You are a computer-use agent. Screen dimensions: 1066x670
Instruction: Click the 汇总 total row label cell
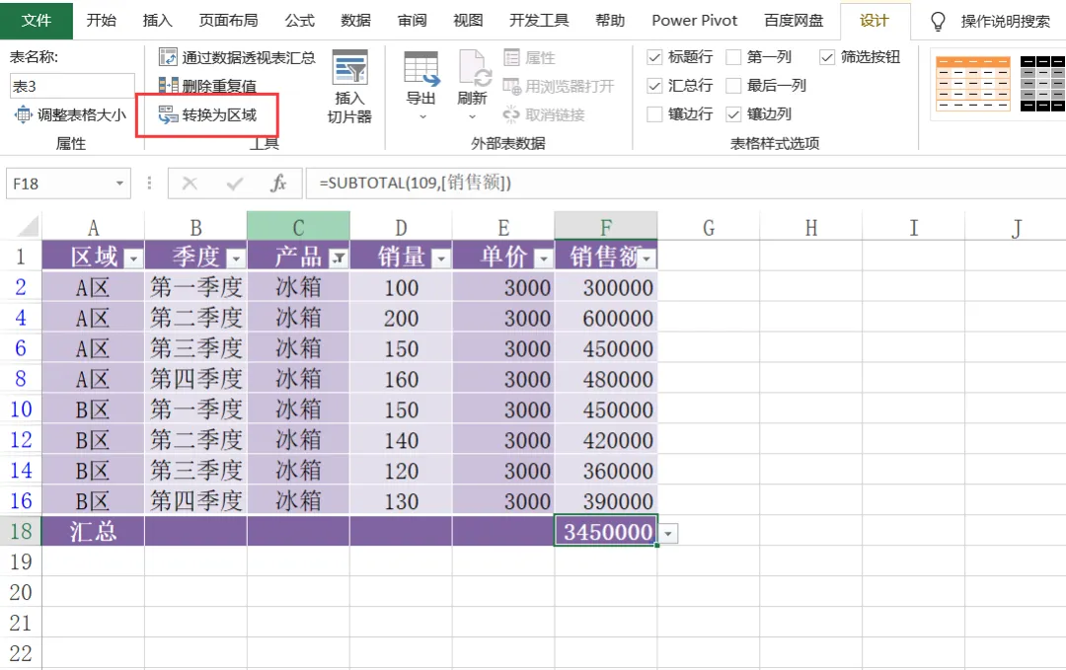93,531
